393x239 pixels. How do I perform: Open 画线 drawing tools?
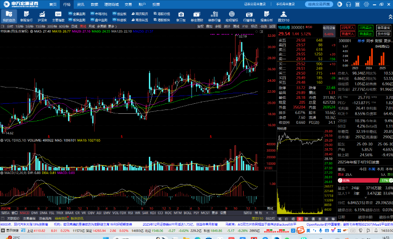[236, 26]
